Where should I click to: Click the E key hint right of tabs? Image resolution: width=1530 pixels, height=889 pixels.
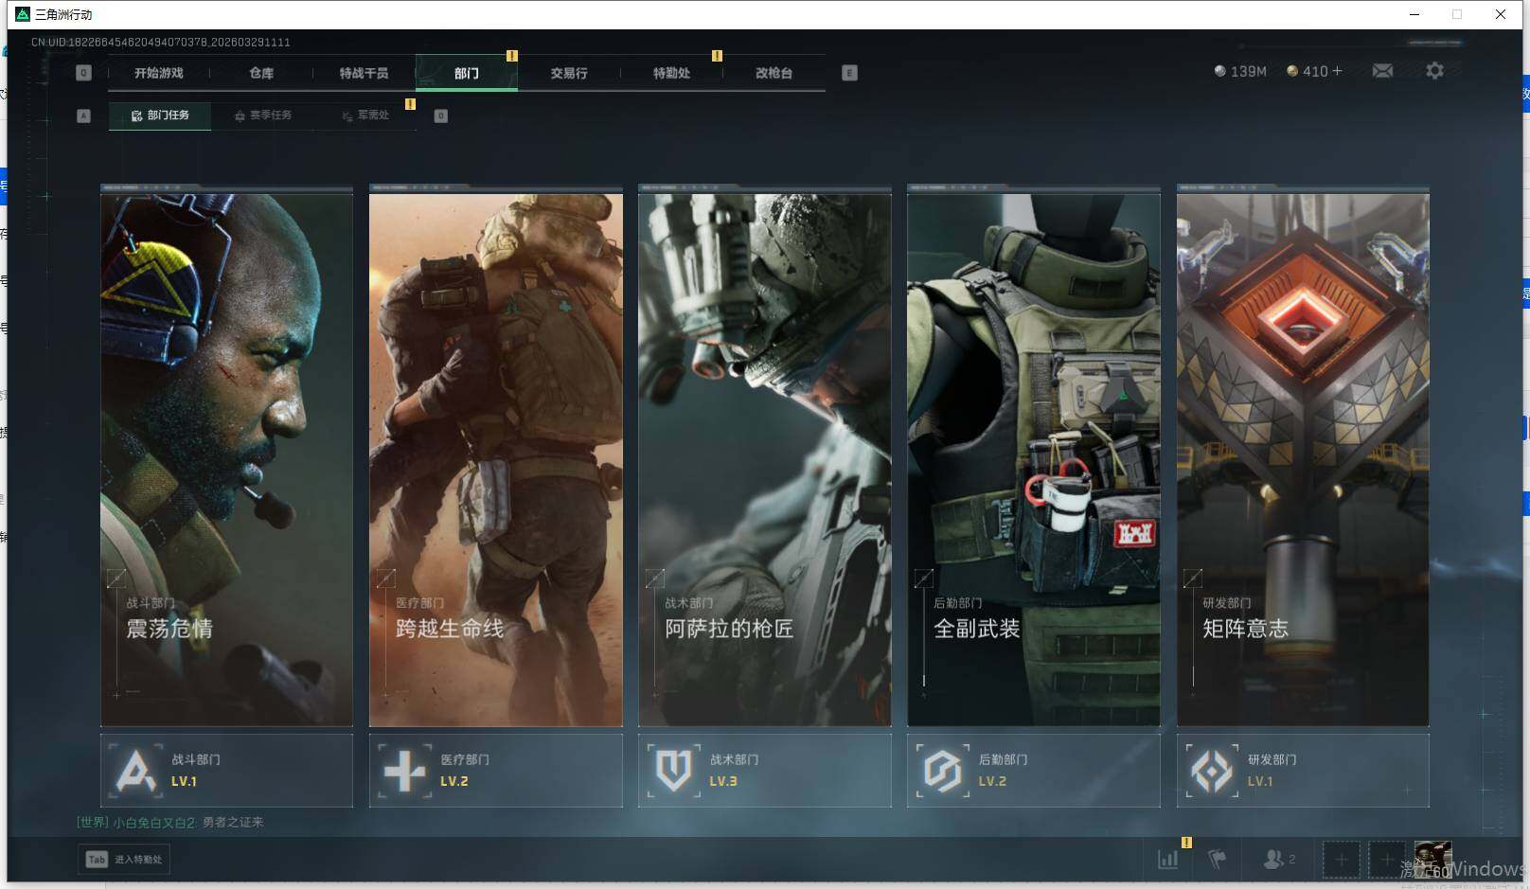(x=849, y=73)
